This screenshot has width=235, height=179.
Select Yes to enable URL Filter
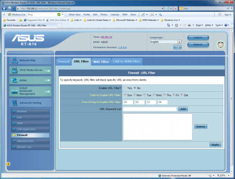click(x=125, y=88)
